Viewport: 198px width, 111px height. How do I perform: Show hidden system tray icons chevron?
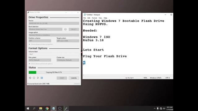point(155,108)
